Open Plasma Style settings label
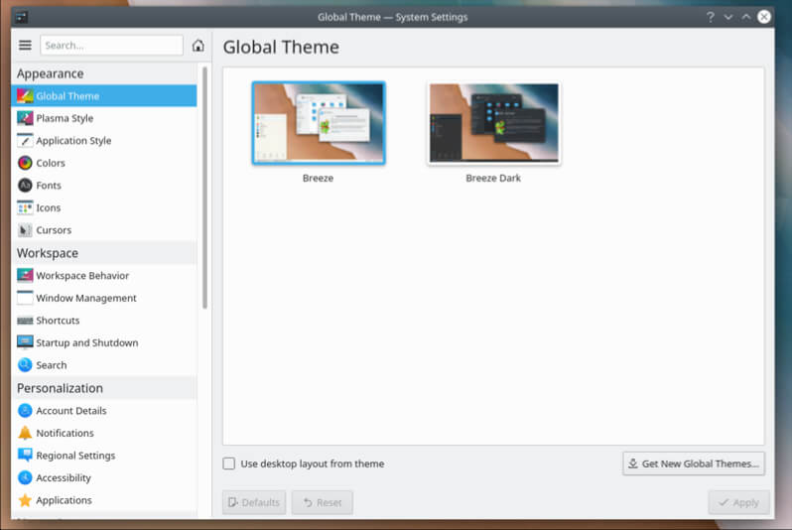 [x=65, y=118]
